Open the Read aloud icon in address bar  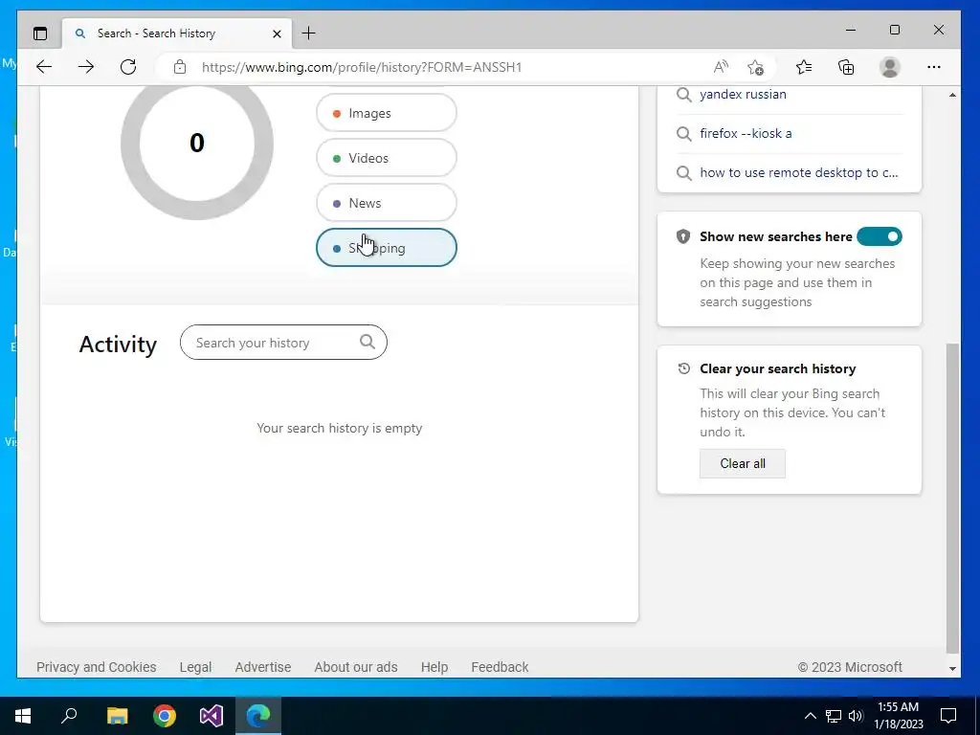tap(721, 67)
